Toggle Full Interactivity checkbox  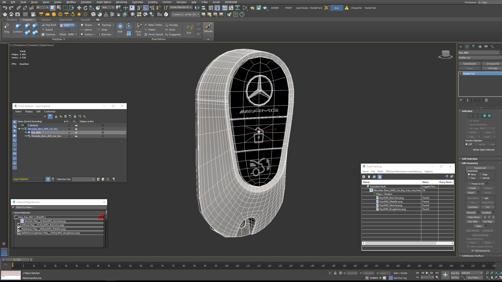(473, 251)
